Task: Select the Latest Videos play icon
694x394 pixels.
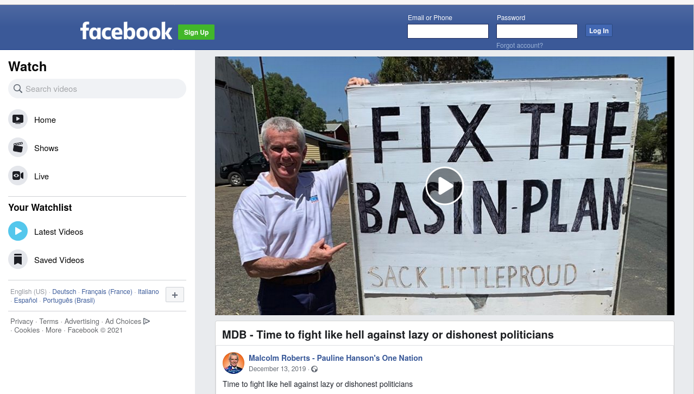Action: pyautogui.click(x=18, y=231)
